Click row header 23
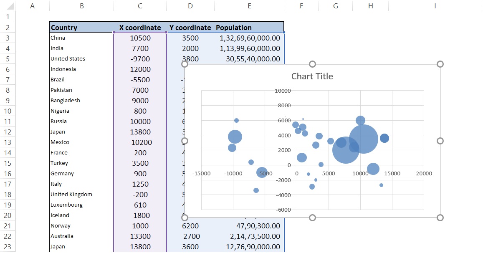Image resolution: width=483 pixels, height=253 pixels. click(x=8, y=246)
